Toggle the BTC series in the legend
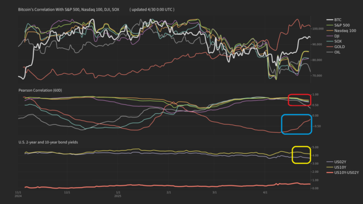Screen dimensions: 363x204 [x=334, y=20]
